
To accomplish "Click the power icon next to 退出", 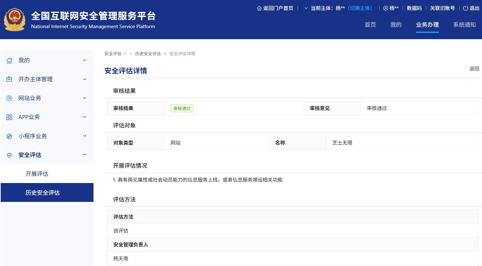I will pyautogui.click(x=465, y=8).
